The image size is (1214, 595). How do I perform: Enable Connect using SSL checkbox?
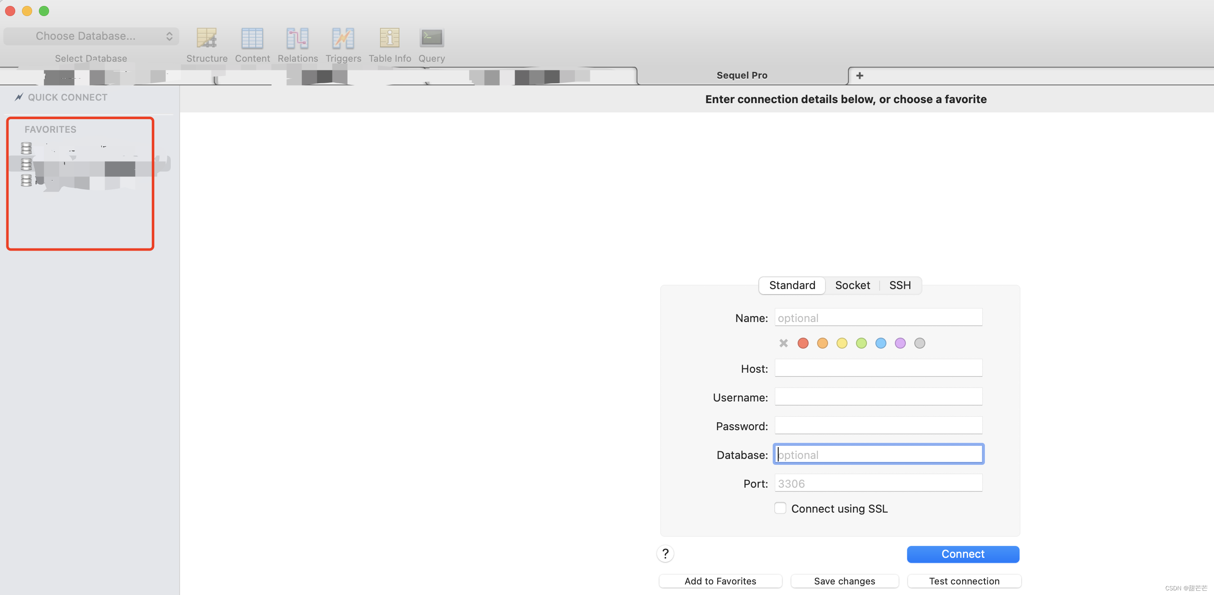[x=780, y=508]
